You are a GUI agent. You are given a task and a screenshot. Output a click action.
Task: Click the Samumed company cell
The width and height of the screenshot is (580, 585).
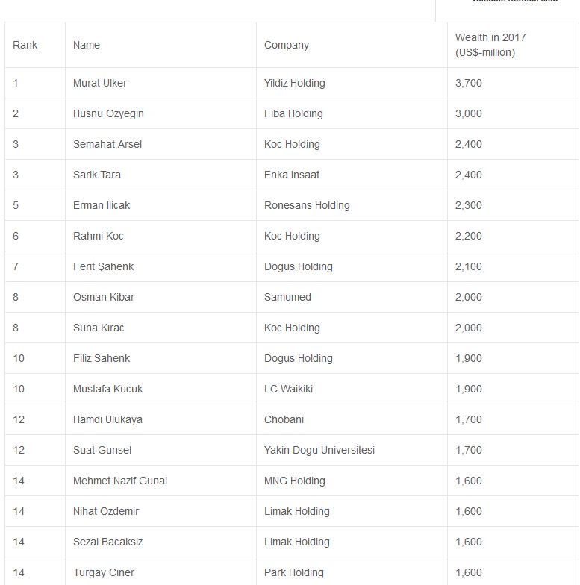(287, 297)
